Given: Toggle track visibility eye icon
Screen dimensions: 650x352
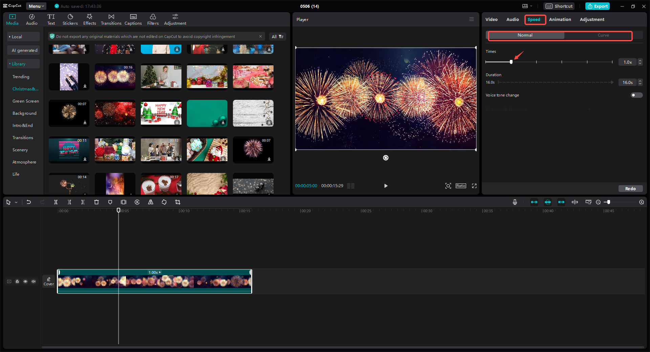Looking at the screenshot, I should [x=25, y=281].
